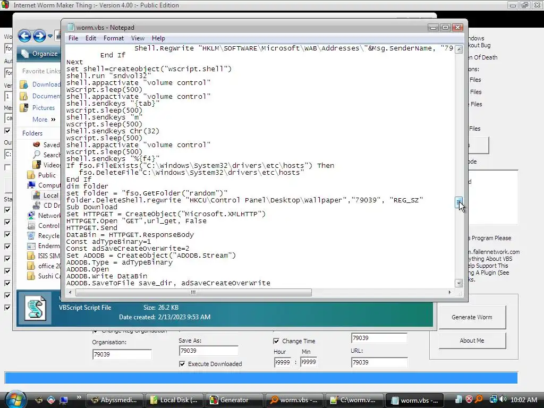
Task: Open Notepad View menu
Action: [x=138, y=38]
